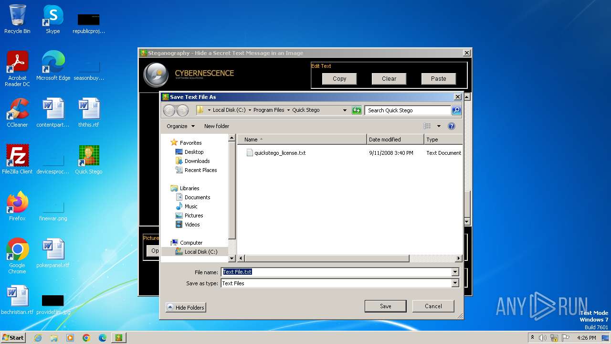Open the Organize menu
The height and width of the screenshot is (344, 611).
pos(180,126)
